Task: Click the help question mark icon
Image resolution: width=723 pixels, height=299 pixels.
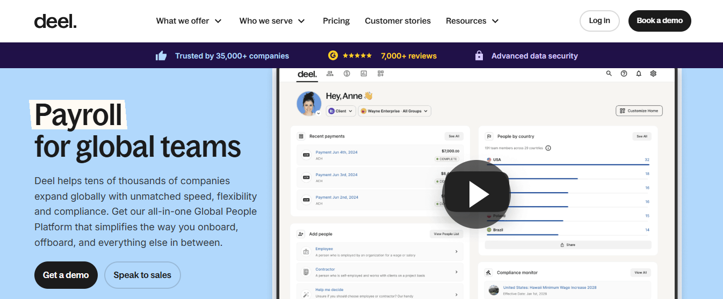Action: 624,74
